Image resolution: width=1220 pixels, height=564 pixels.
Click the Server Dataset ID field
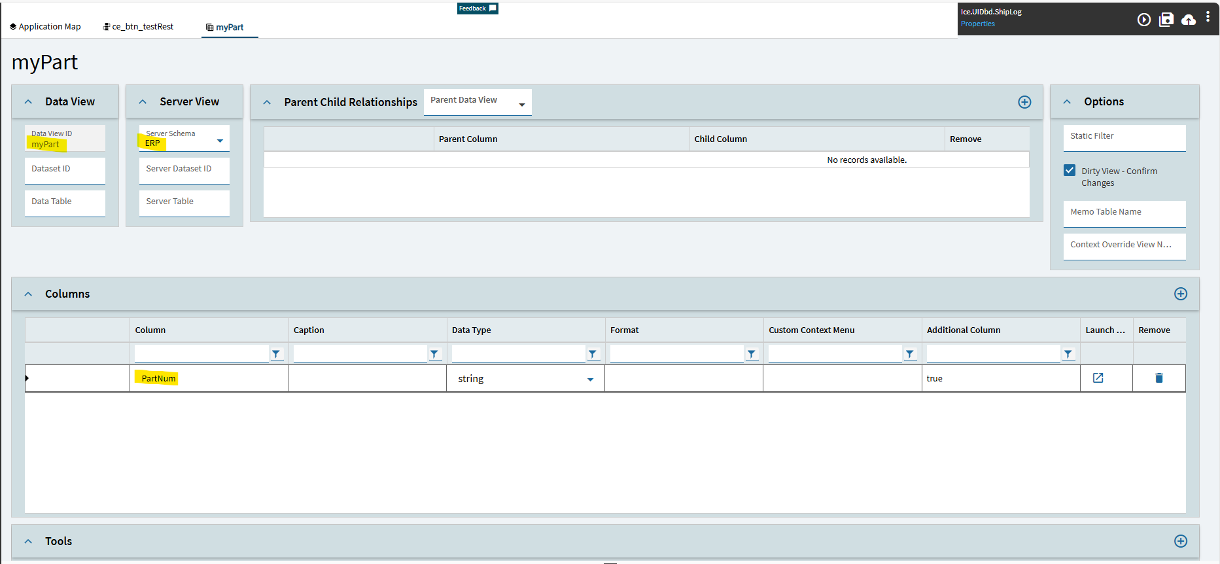click(x=184, y=171)
